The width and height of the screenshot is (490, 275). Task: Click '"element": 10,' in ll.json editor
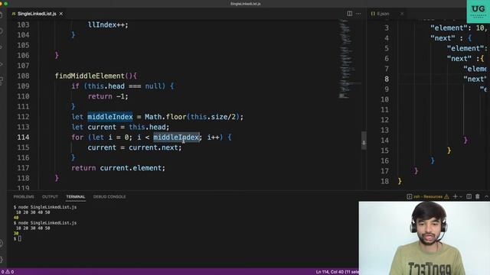(x=459, y=27)
